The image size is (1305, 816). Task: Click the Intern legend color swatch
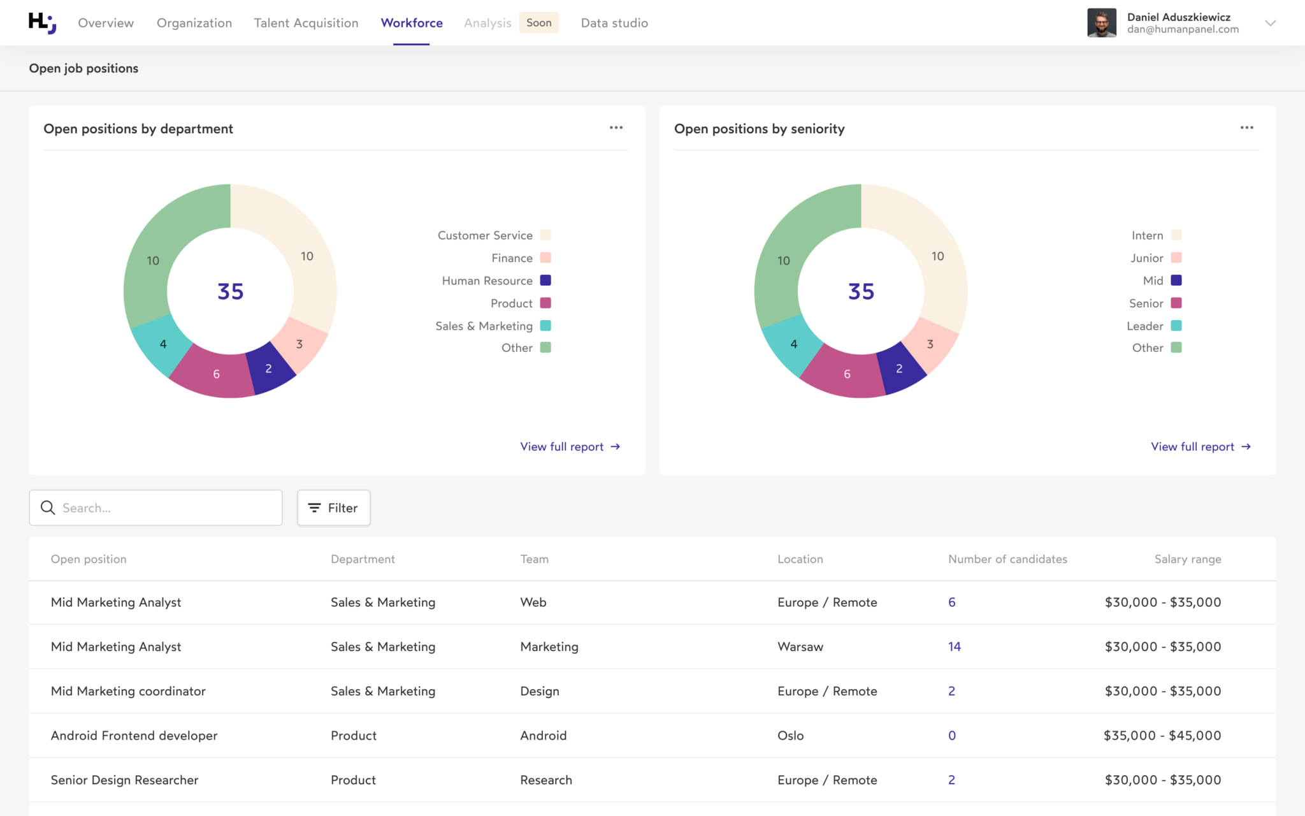point(1176,235)
